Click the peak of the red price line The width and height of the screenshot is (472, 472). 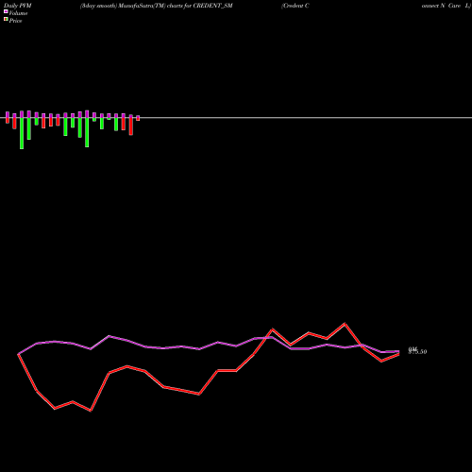(345, 324)
